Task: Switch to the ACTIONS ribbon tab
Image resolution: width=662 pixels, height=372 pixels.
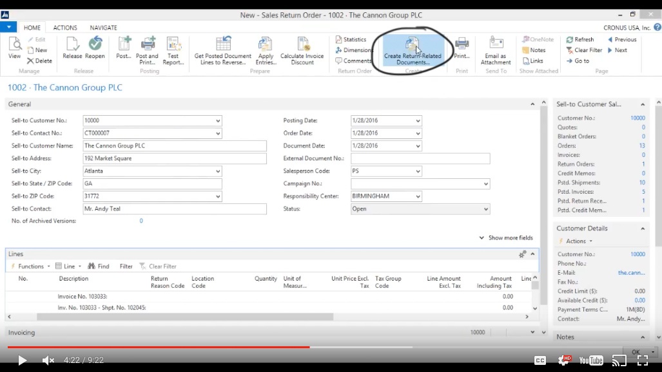Action: (x=65, y=28)
